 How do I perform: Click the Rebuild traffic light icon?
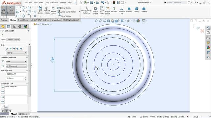pos(114,2)
